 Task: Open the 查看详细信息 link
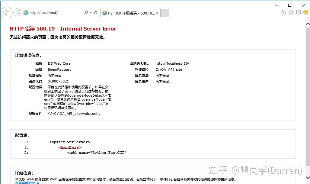click(x=26, y=183)
